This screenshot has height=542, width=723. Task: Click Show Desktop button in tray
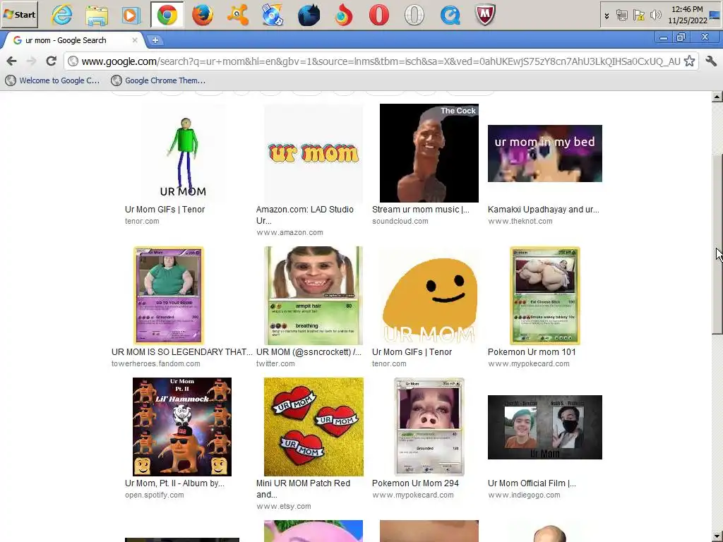pos(715,15)
